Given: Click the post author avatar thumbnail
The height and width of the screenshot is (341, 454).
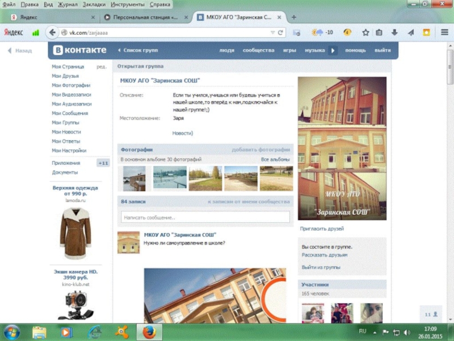Looking at the screenshot, I should (129, 243).
